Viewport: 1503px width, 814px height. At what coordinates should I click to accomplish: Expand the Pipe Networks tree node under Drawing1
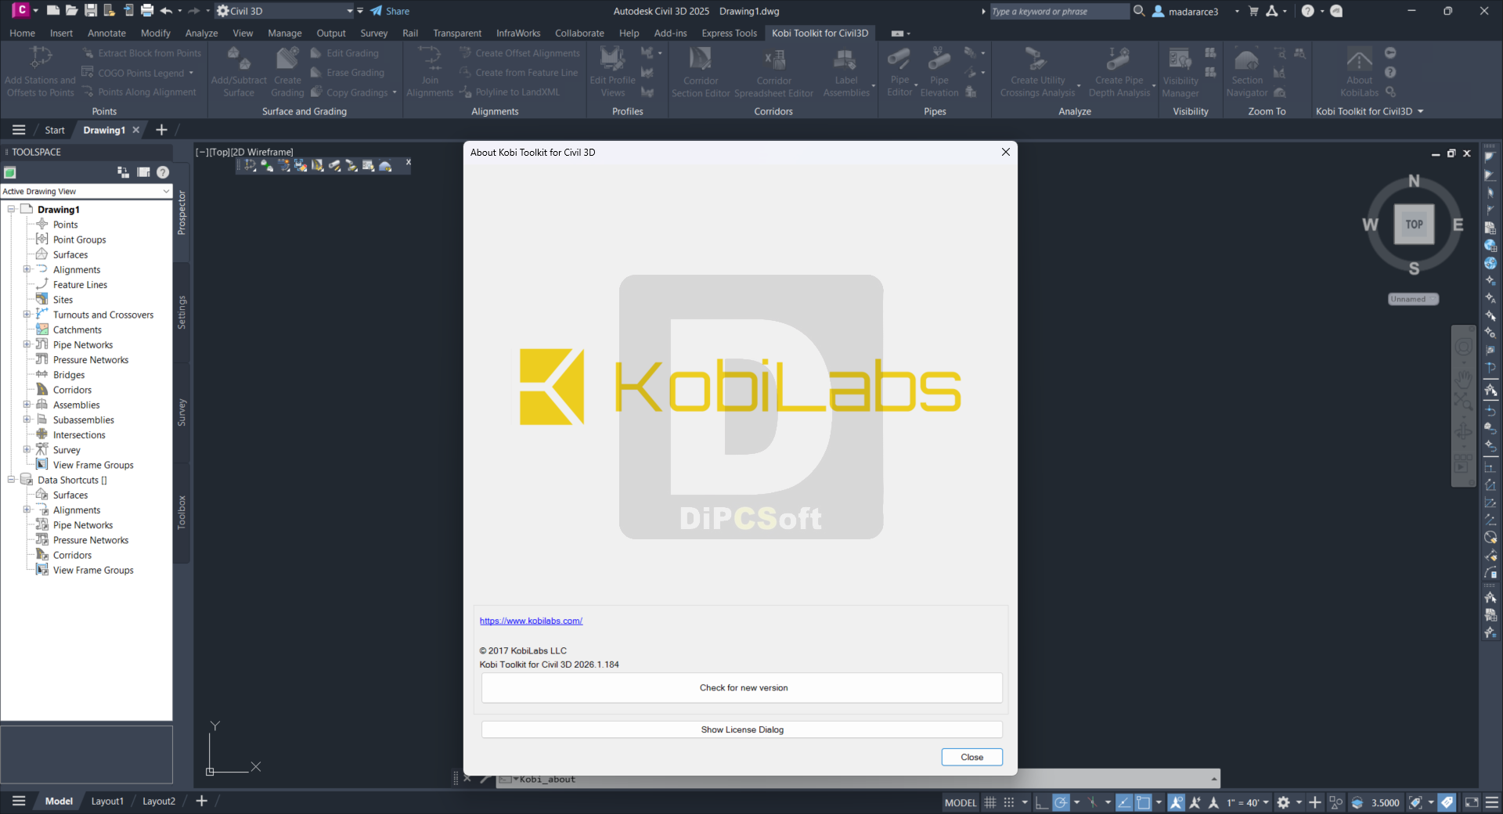27,344
